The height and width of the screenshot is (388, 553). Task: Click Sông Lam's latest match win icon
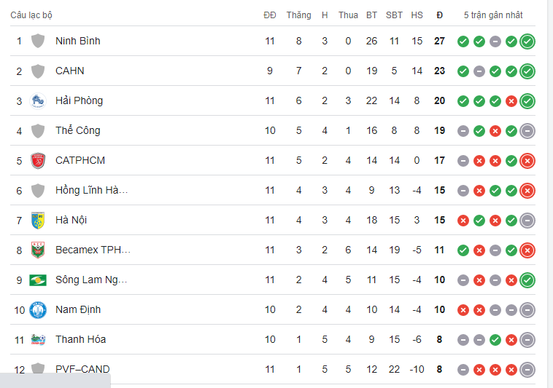527,280
